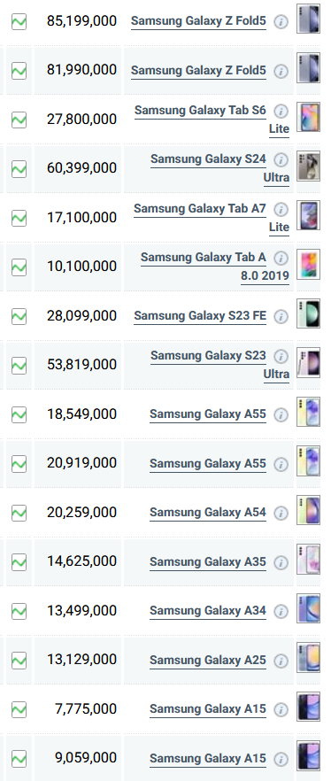Open info for Galaxy Tab A 8.0 2019
Screen dimensions: 331x781
click(281, 258)
